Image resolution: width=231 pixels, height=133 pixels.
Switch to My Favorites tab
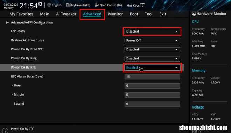[x=21, y=14]
